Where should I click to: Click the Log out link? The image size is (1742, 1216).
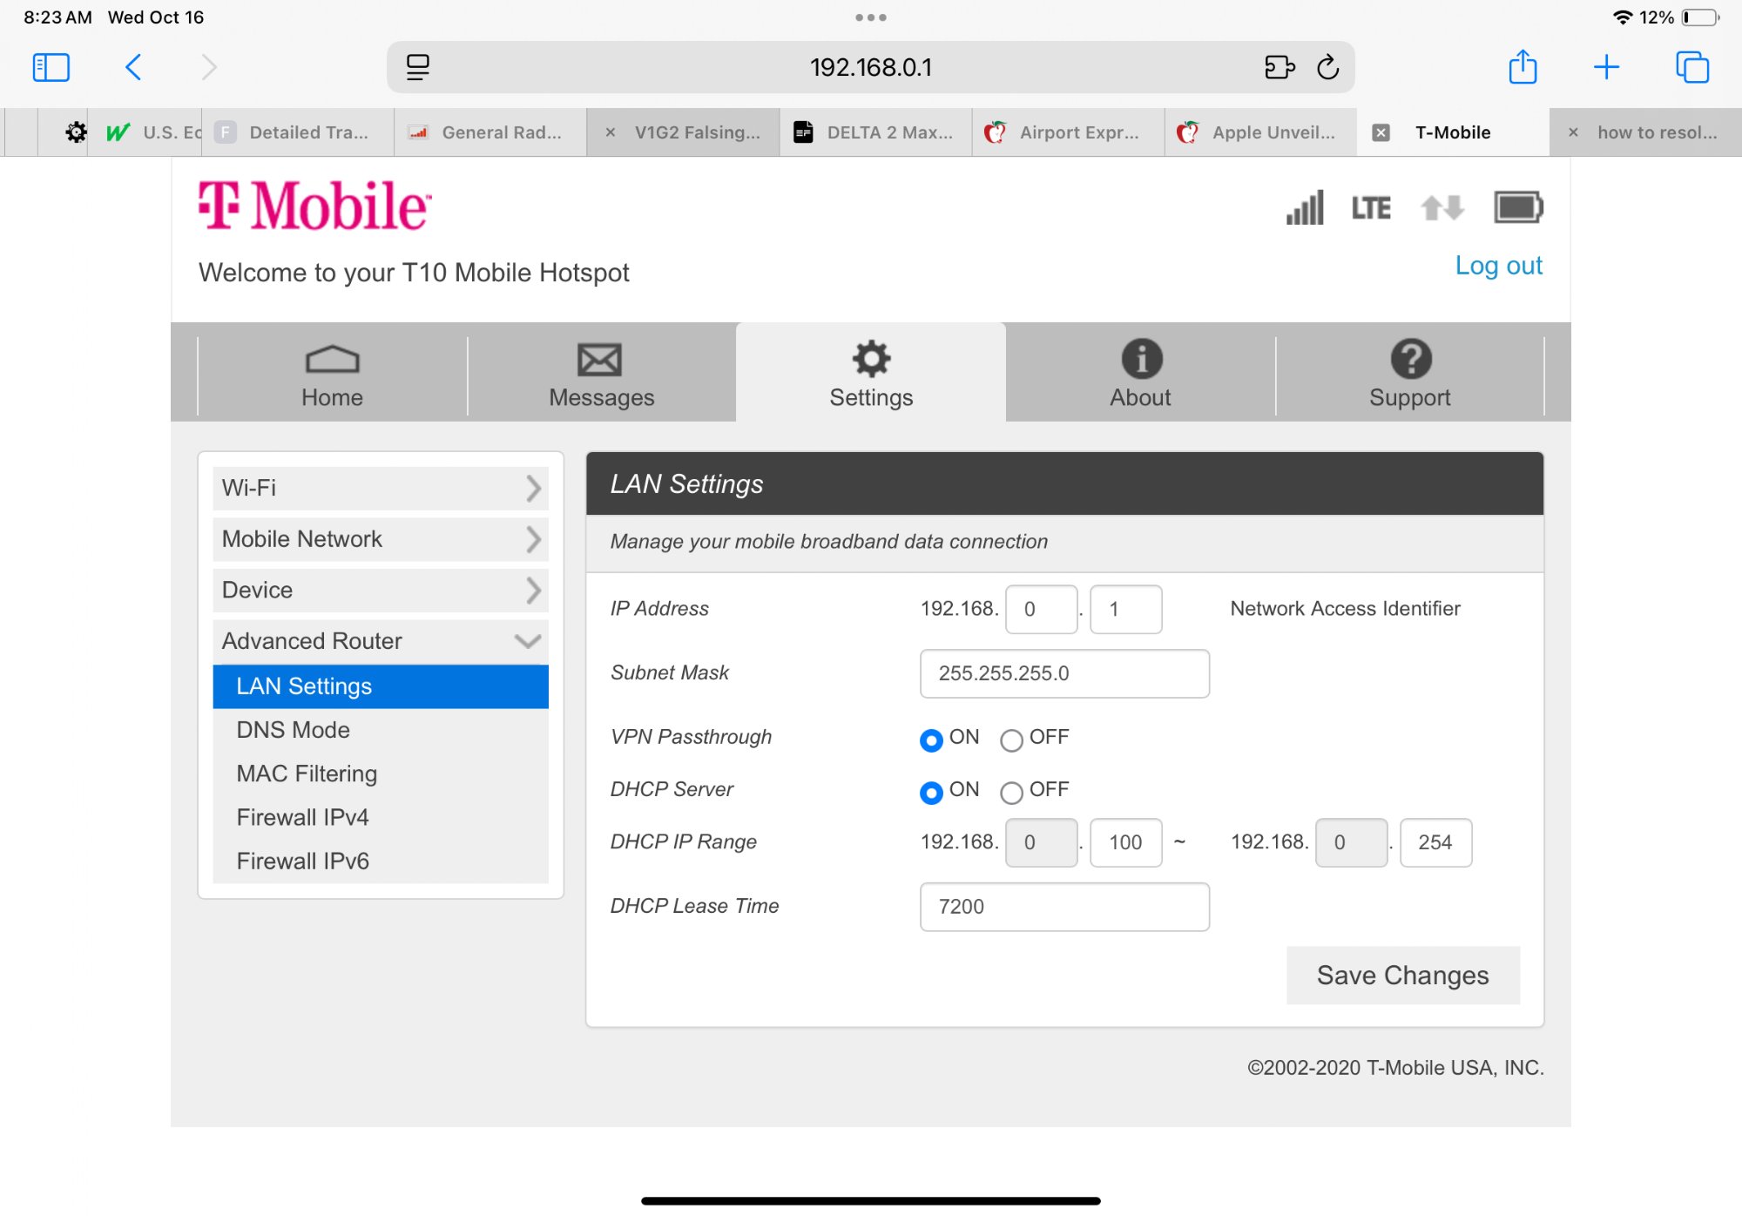tap(1498, 266)
